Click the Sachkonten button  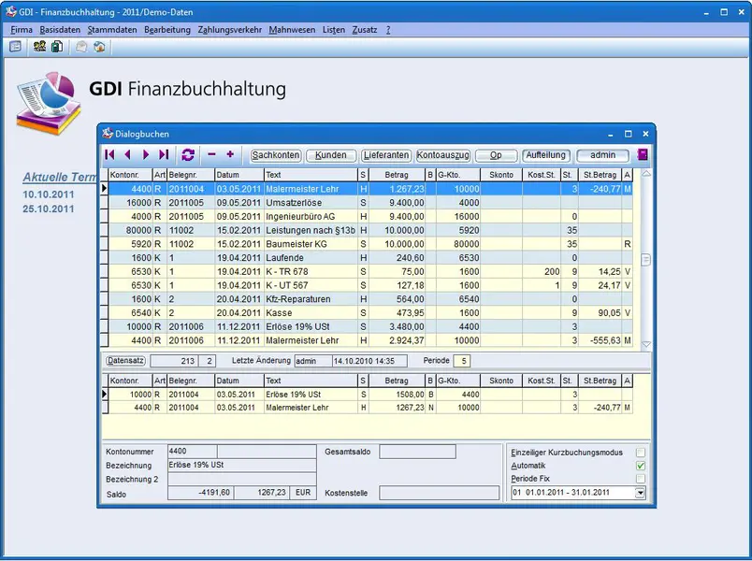pos(276,155)
